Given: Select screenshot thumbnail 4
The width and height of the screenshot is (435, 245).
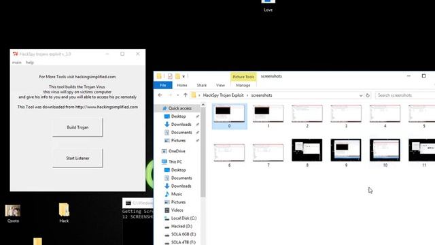Looking at the screenshot, I should coord(385,116).
